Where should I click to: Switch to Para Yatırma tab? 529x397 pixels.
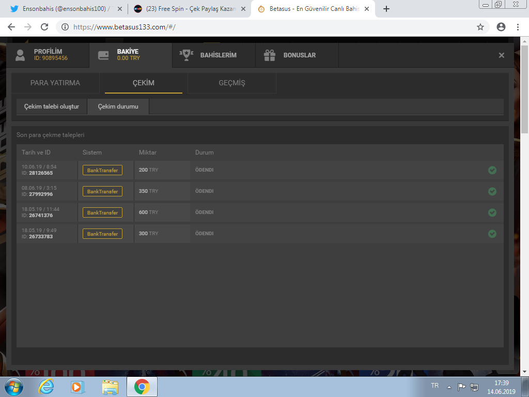55,83
